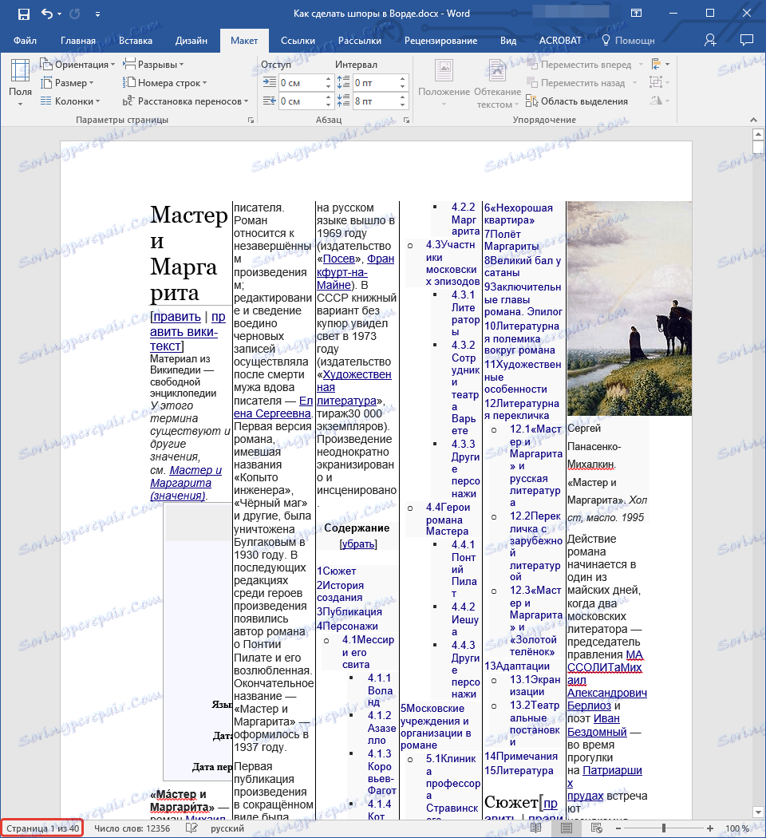Viewport: 766px width, 838px height.
Task: Save the document using the floppy disk icon
Action: (23, 14)
